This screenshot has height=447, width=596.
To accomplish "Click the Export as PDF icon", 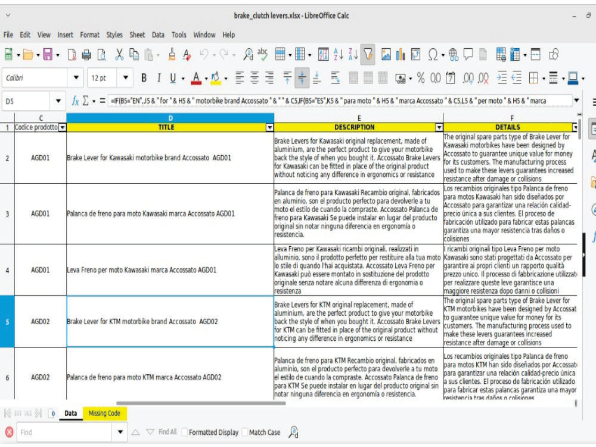I will click(72, 55).
